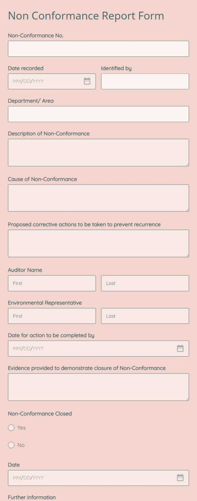The image size is (197, 501).
Task: Open the calendar picker for Date recorded
Action: 87,81
